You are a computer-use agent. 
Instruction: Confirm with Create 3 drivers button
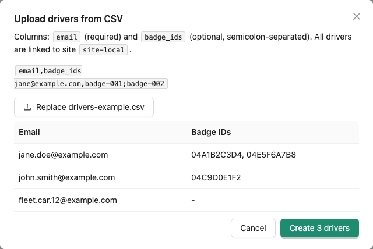coord(319,228)
